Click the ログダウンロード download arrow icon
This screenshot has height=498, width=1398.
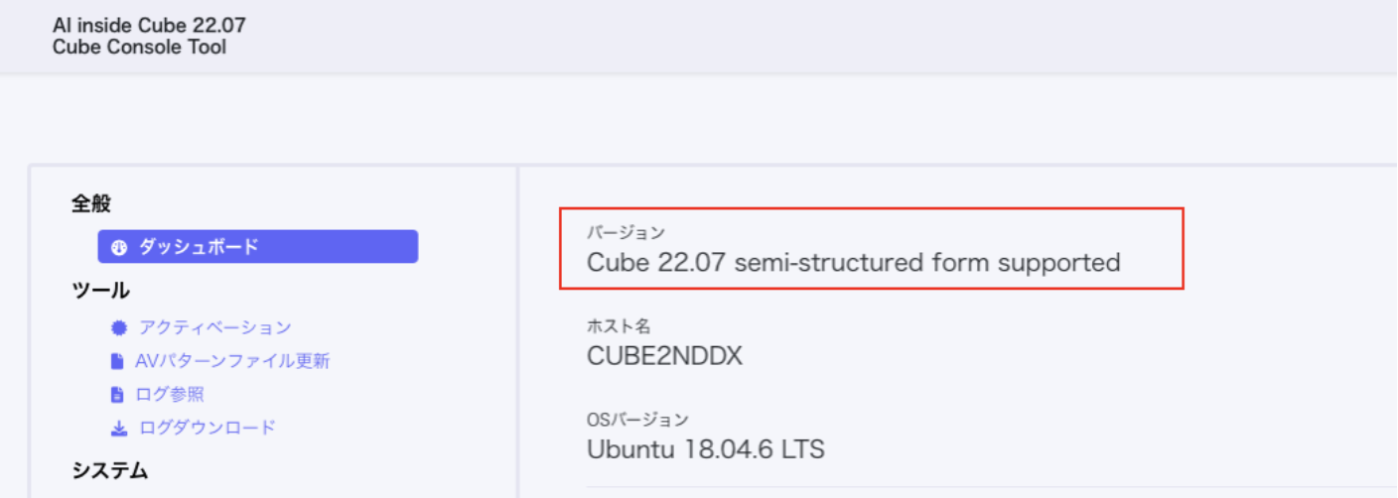pos(119,429)
